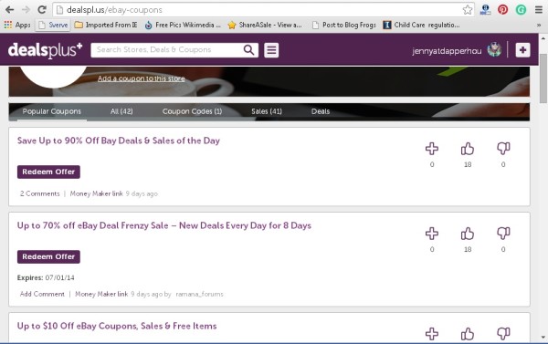Screen dimensions: 548x344
Task: Bookmark this page with the star icon
Action: tap(468, 10)
